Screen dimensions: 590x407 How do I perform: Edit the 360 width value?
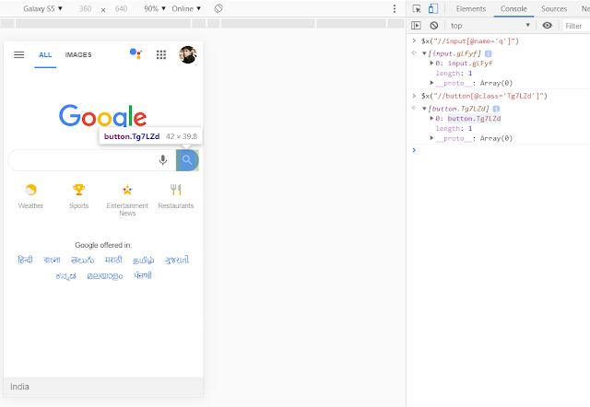tap(86, 8)
